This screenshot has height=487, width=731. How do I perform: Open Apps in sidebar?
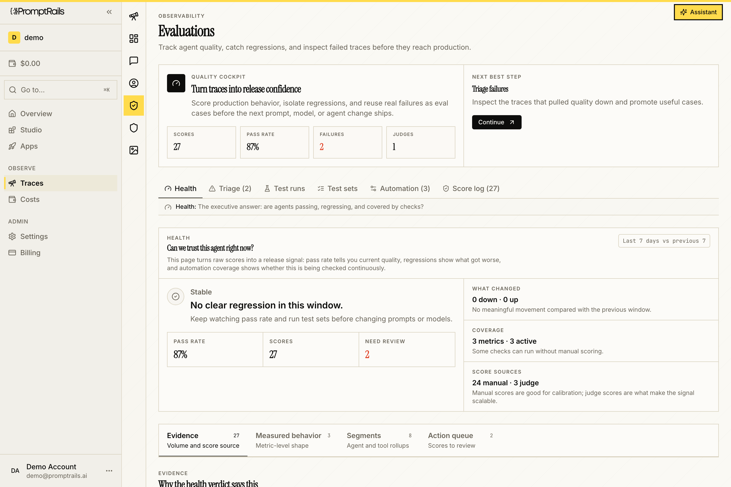tap(61, 146)
